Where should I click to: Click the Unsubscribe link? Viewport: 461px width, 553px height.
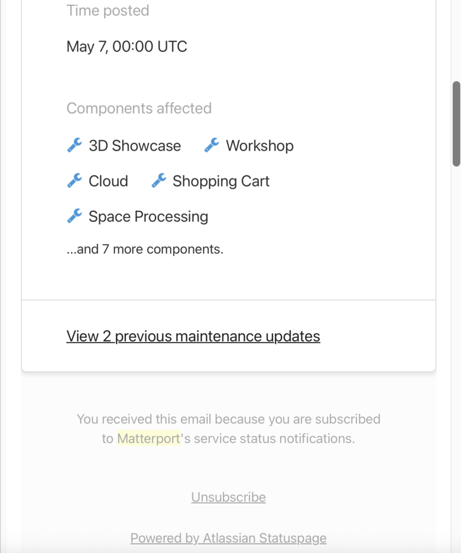229,497
